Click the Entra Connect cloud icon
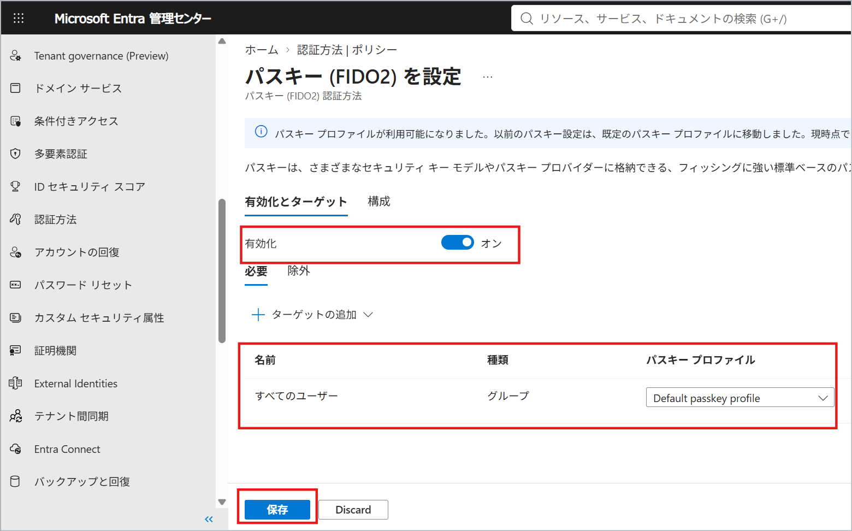Viewport: 852px width, 531px height. click(15, 449)
